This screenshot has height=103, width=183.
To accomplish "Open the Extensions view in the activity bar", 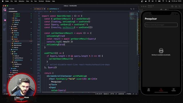I will click(x=5, y=29).
